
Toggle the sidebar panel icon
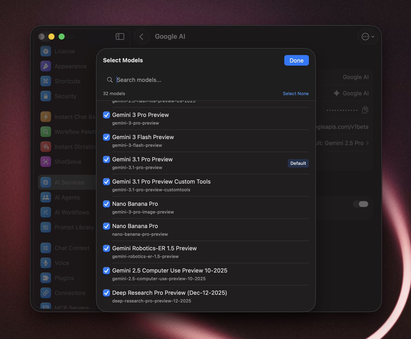pos(120,36)
